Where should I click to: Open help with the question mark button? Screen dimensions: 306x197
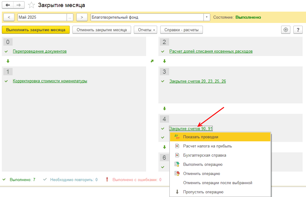(298, 30)
